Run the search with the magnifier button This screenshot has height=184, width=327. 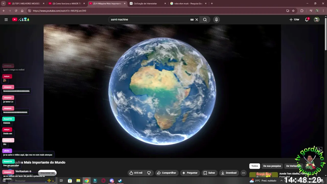click(x=205, y=19)
